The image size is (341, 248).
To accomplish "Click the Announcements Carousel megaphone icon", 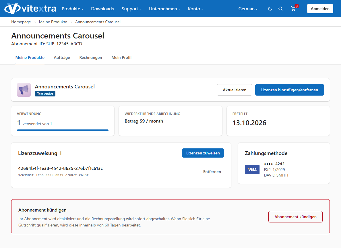I will point(24,90).
